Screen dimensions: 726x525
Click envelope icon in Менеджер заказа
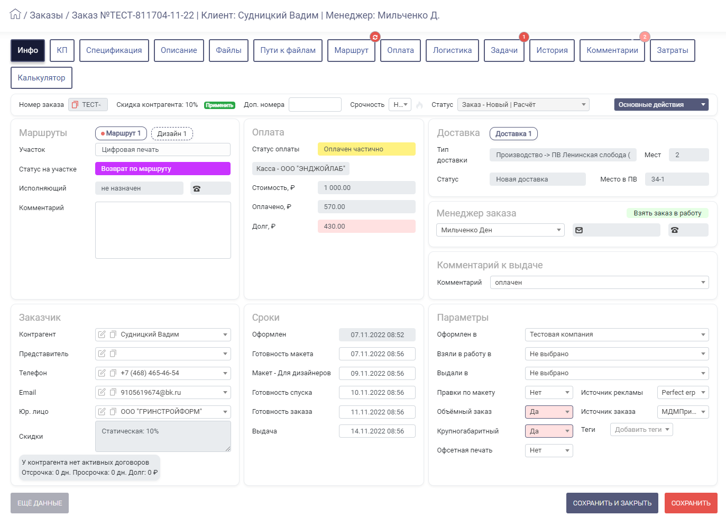(x=579, y=230)
